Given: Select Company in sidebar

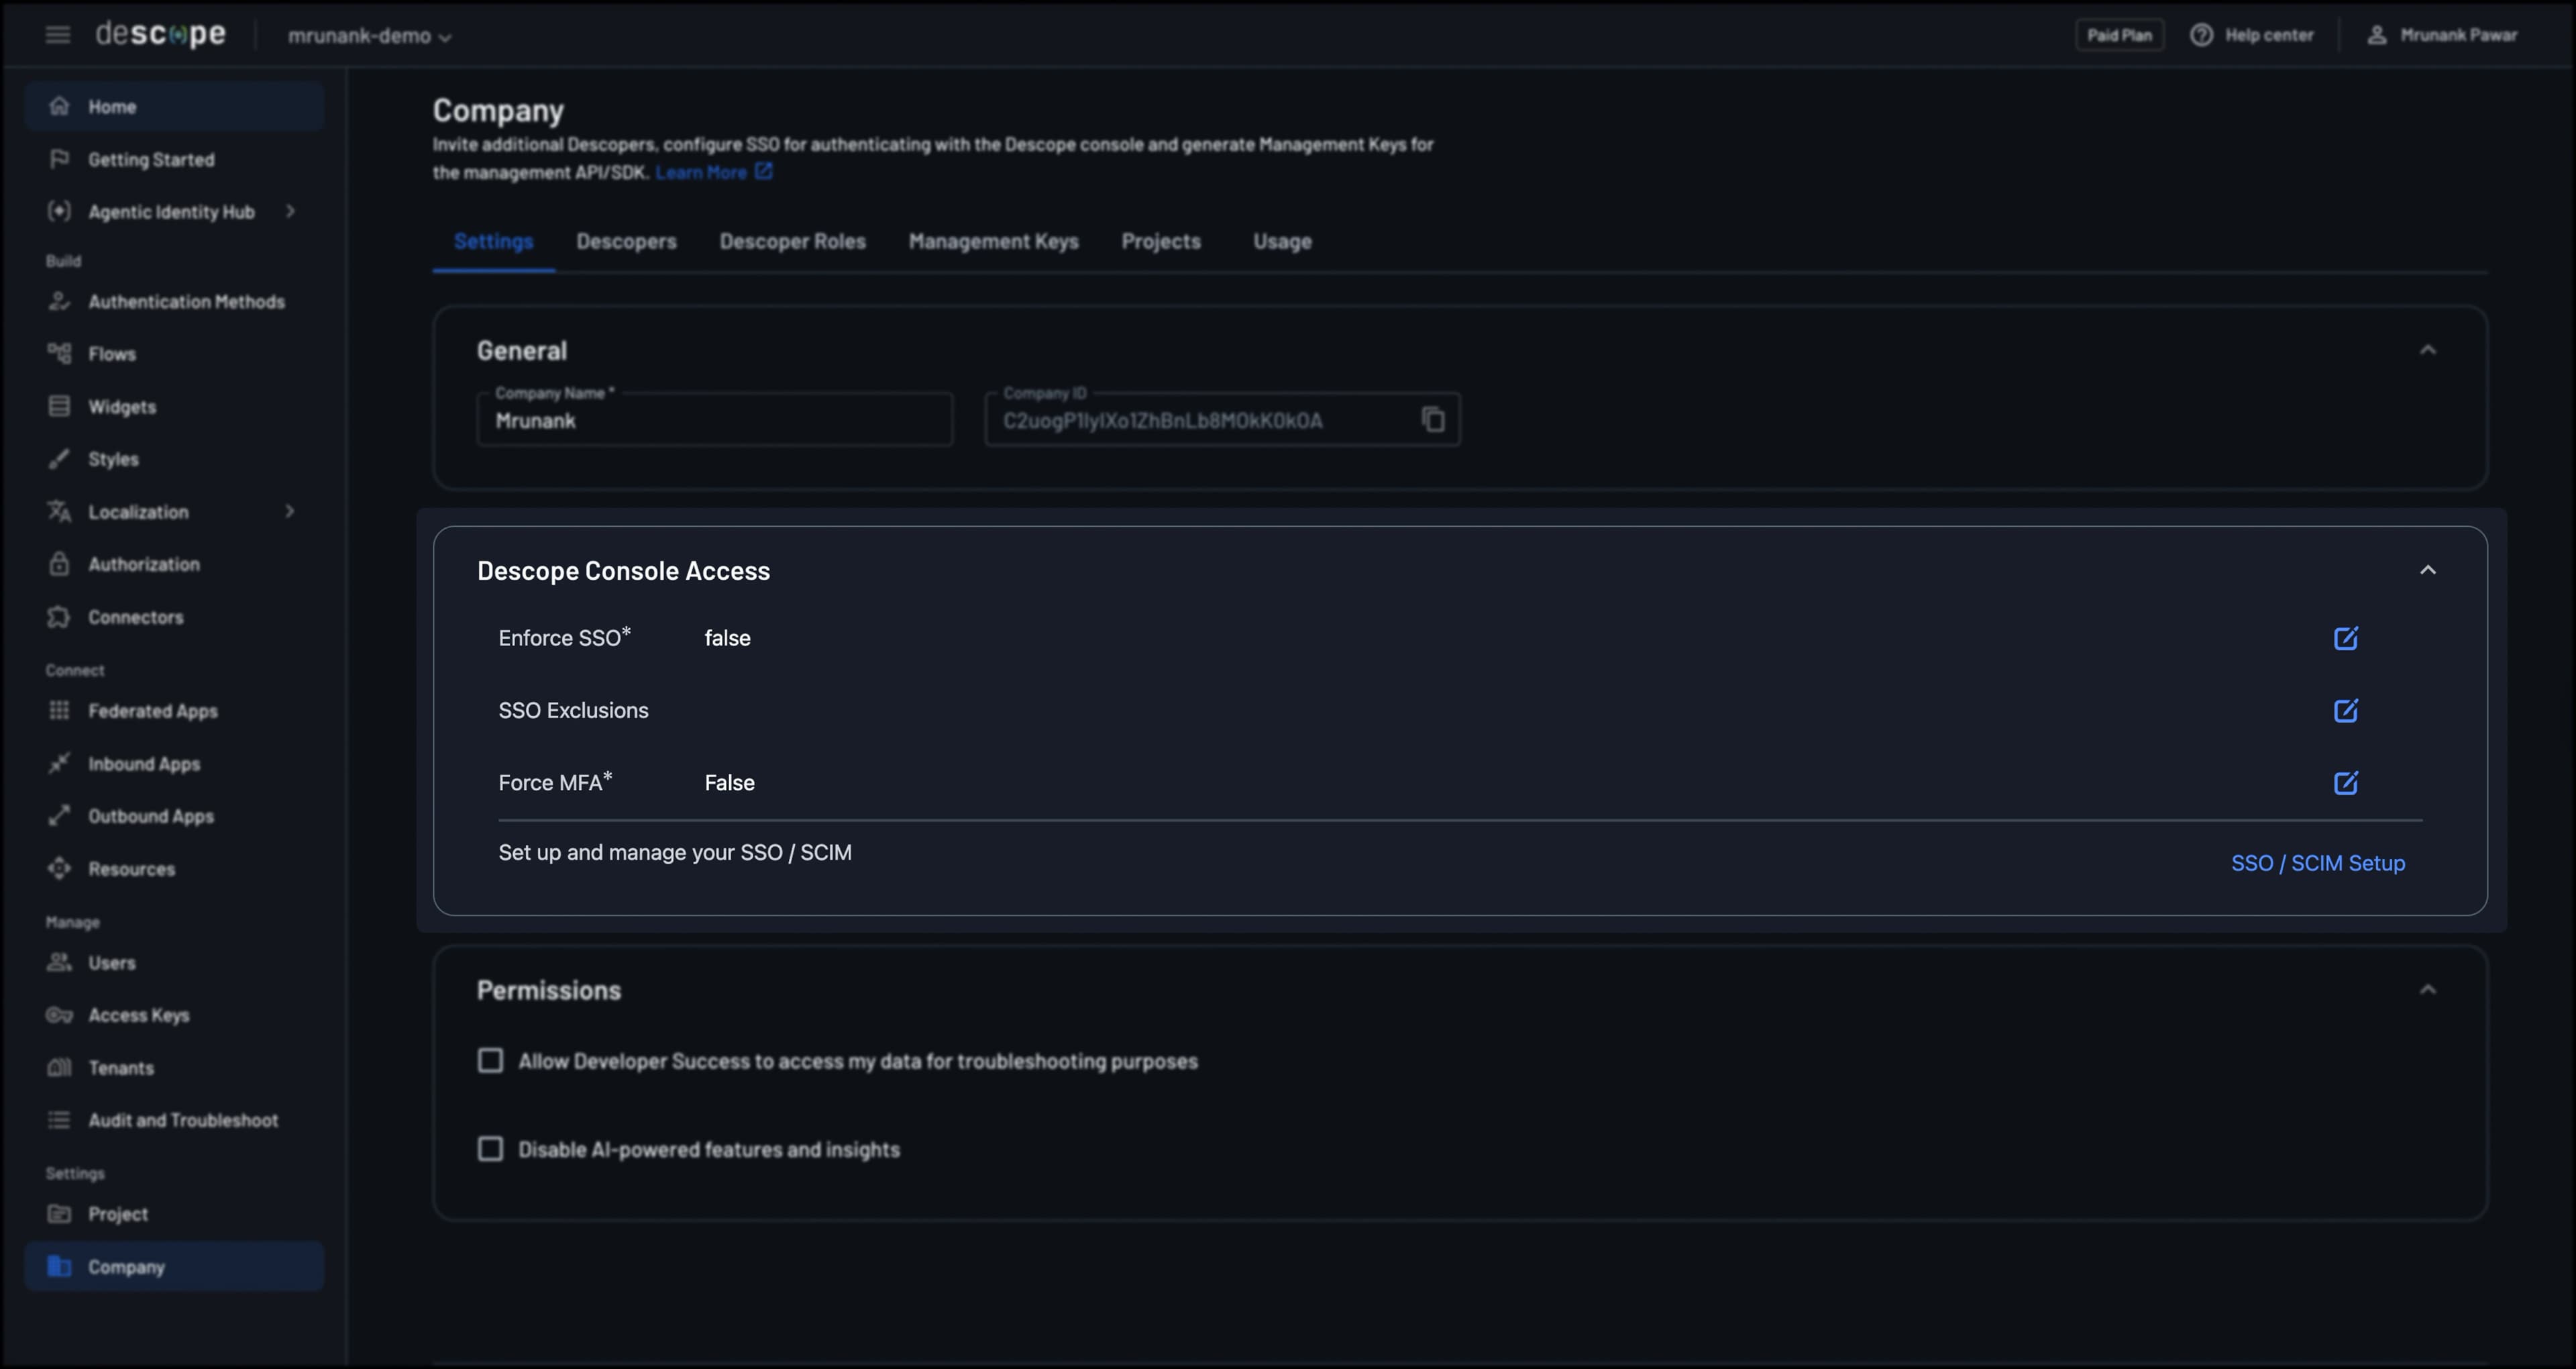Looking at the screenshot, I should pos(174,1267).
